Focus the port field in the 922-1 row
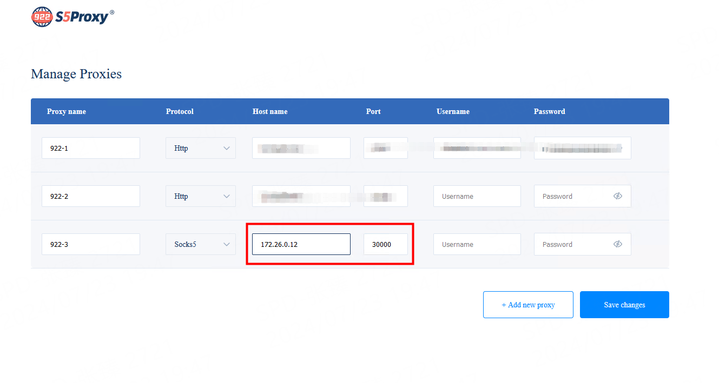The width and height of the screenshot is (719, 383). [x=385, y=148]
